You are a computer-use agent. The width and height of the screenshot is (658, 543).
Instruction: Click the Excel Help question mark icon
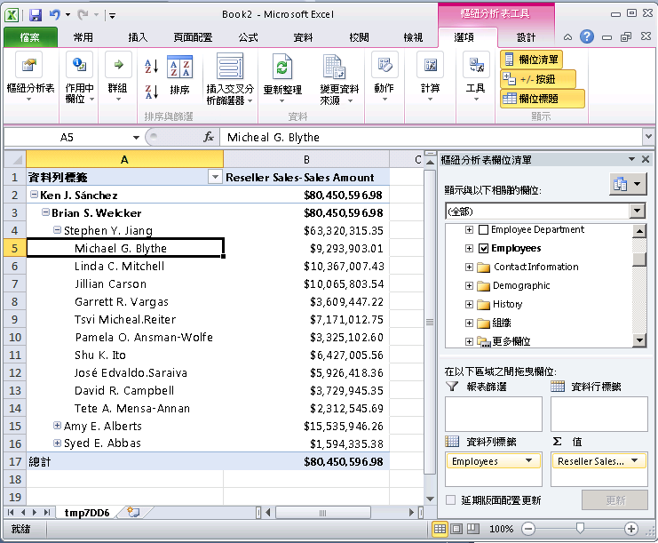(587, 37)
